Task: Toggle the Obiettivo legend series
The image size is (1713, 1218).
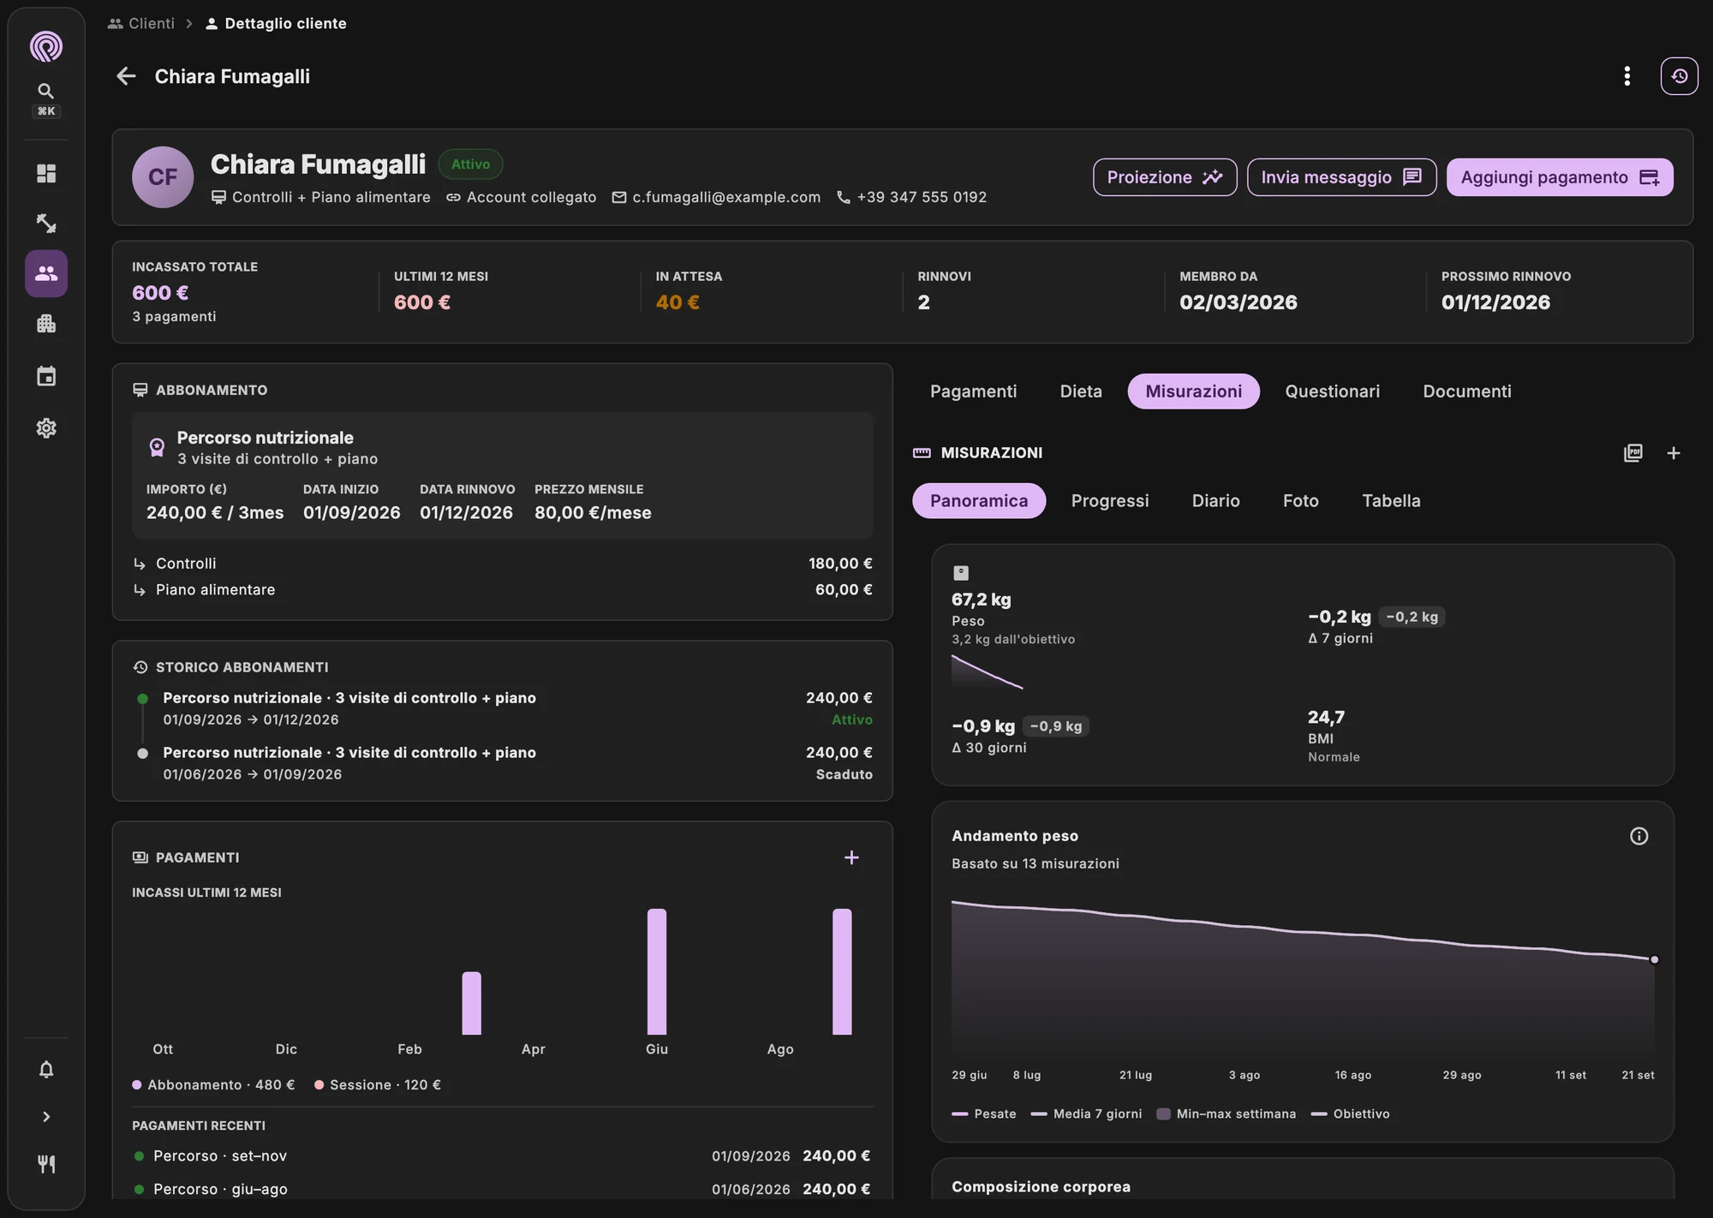Action: pyautogui.click(x=1350, y=1114)
